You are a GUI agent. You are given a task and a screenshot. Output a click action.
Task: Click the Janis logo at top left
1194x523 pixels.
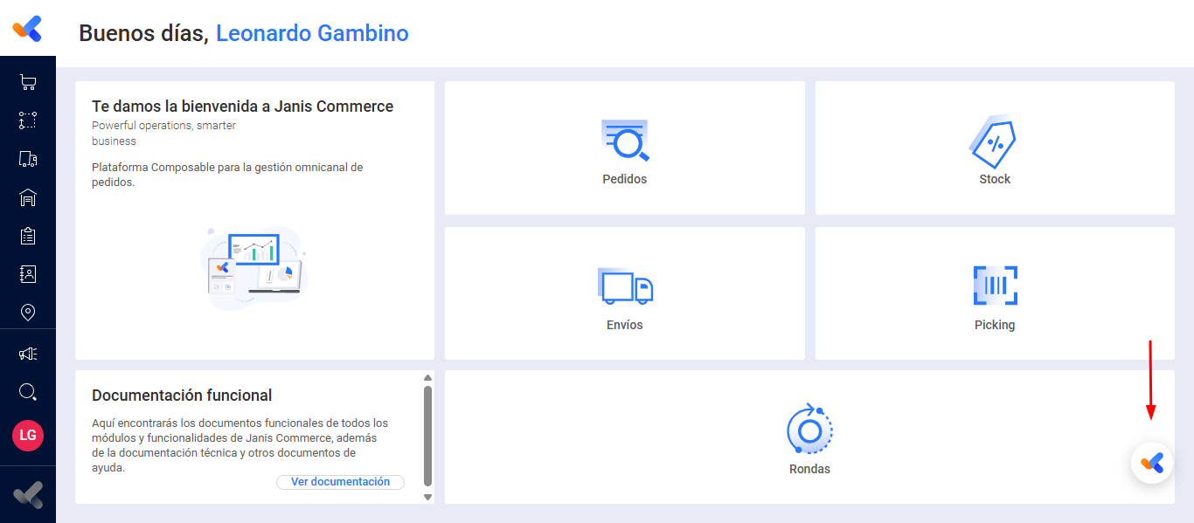(27, 29)
